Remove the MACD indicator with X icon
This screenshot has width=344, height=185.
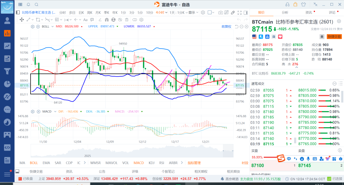39,112
